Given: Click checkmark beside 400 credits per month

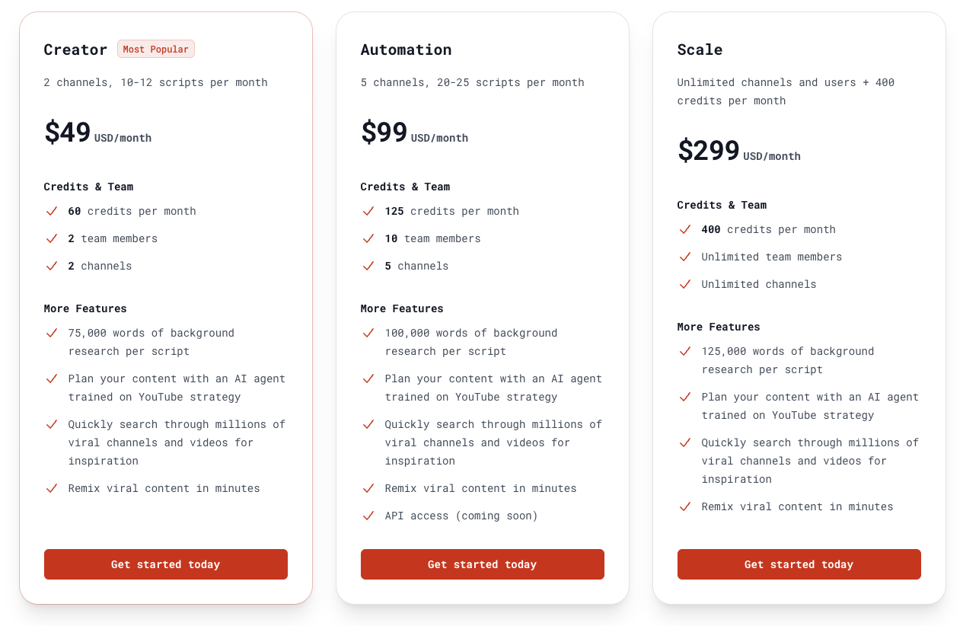Looking at the screenshot, I should pos(685,229).
